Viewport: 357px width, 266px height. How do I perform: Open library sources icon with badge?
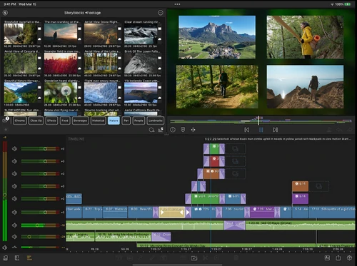point(6,120)
